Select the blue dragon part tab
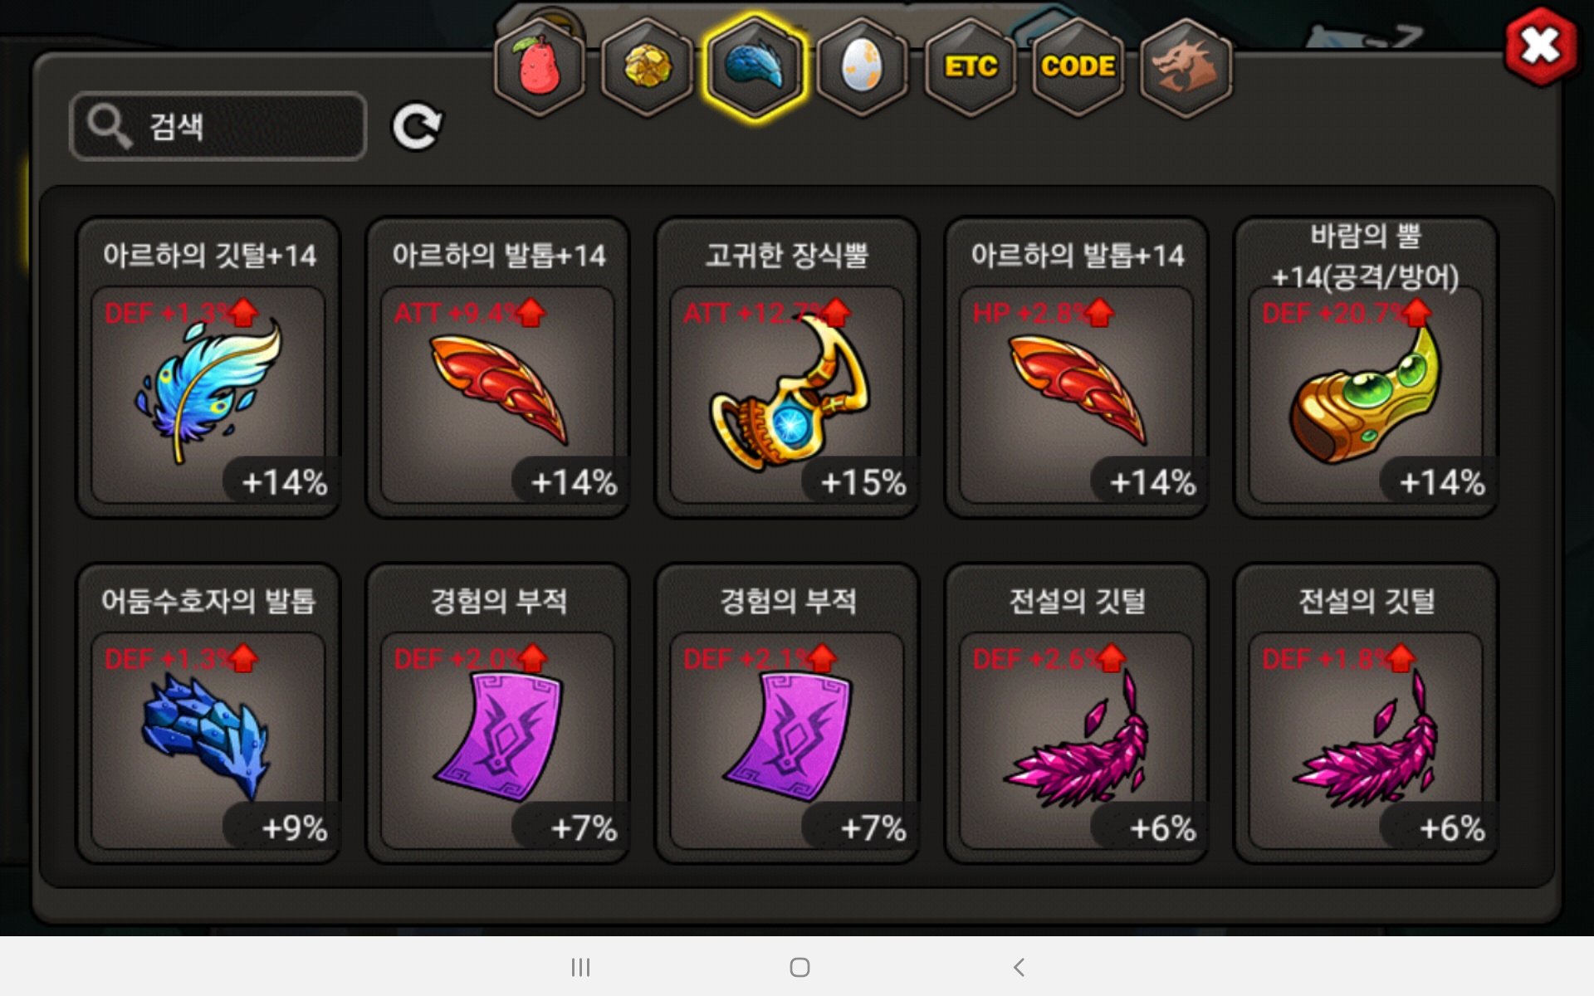 [755, 66]
